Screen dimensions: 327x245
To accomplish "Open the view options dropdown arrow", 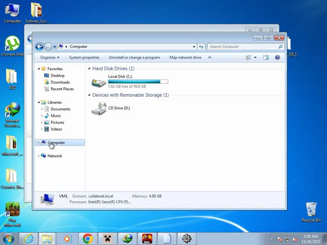I will pyautogui.click(x=255, y=57).
